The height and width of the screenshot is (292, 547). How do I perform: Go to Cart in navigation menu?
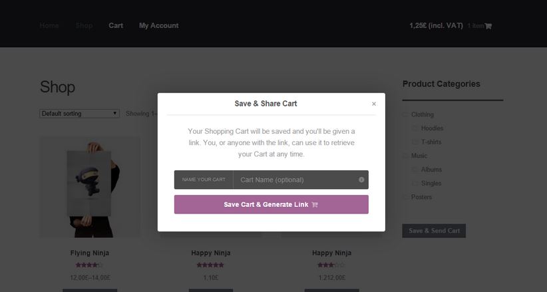pyautogui.click(x=116, y=25)
